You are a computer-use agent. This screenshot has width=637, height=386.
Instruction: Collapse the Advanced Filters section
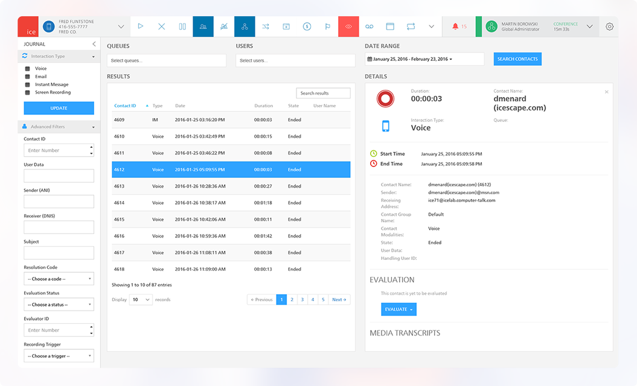click(x=94, y=127)
